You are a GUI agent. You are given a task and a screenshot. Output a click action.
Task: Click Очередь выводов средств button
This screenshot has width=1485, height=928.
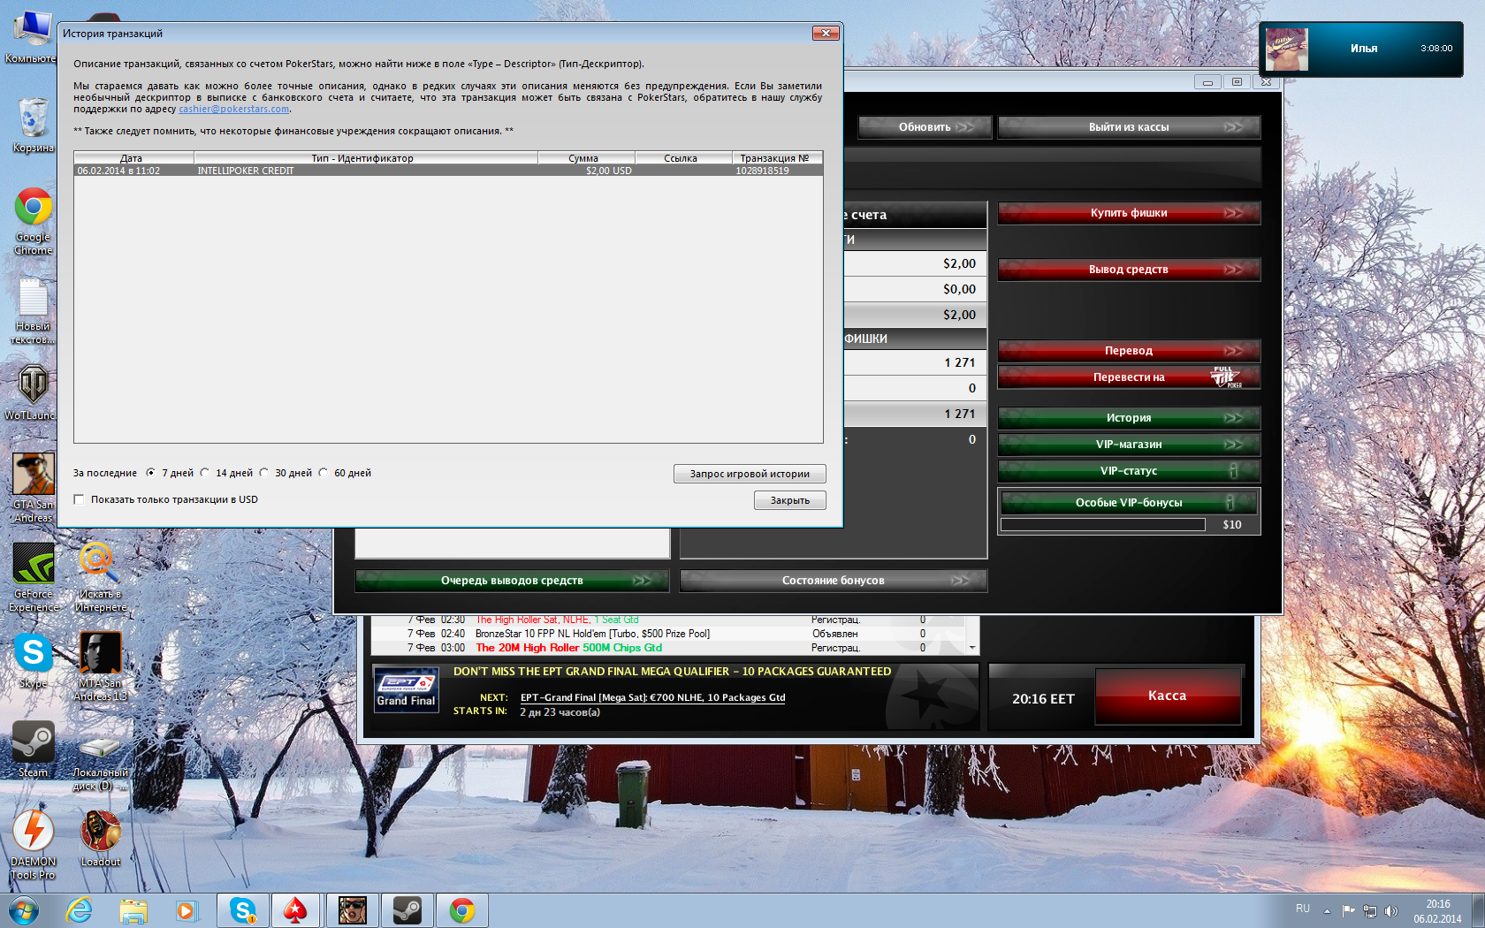512,581
